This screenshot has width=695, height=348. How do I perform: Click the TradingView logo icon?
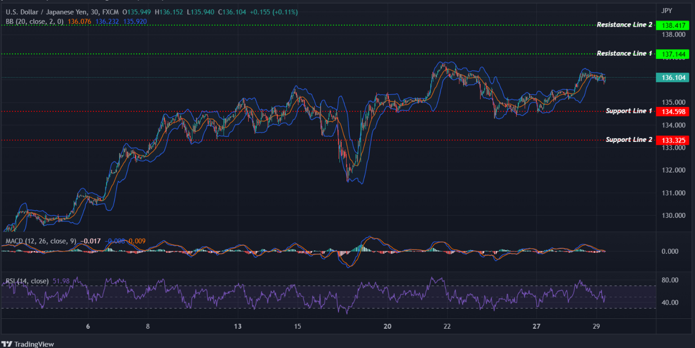(8, 344)
